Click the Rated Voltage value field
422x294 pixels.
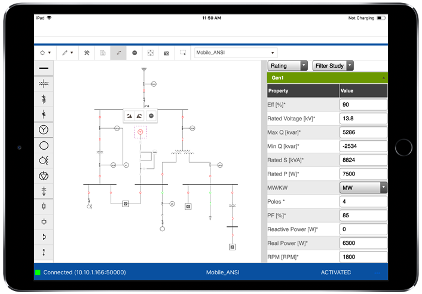tap(363, 119)
